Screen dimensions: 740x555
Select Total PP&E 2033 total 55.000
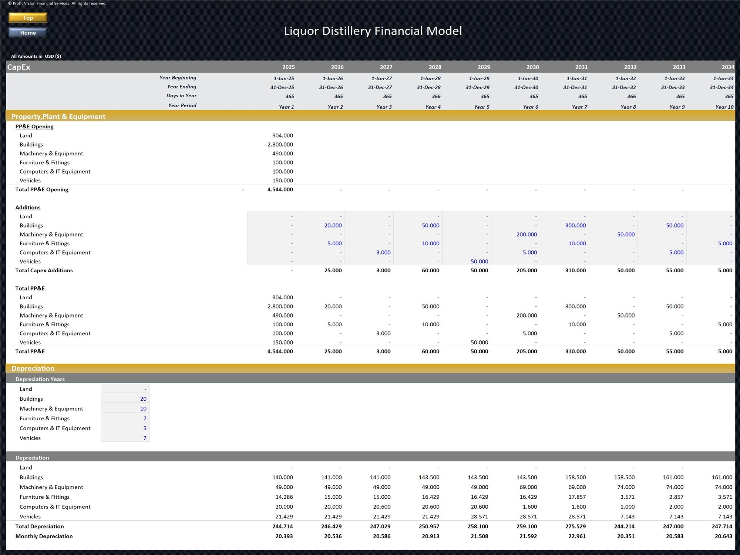(x=675, y=351)
